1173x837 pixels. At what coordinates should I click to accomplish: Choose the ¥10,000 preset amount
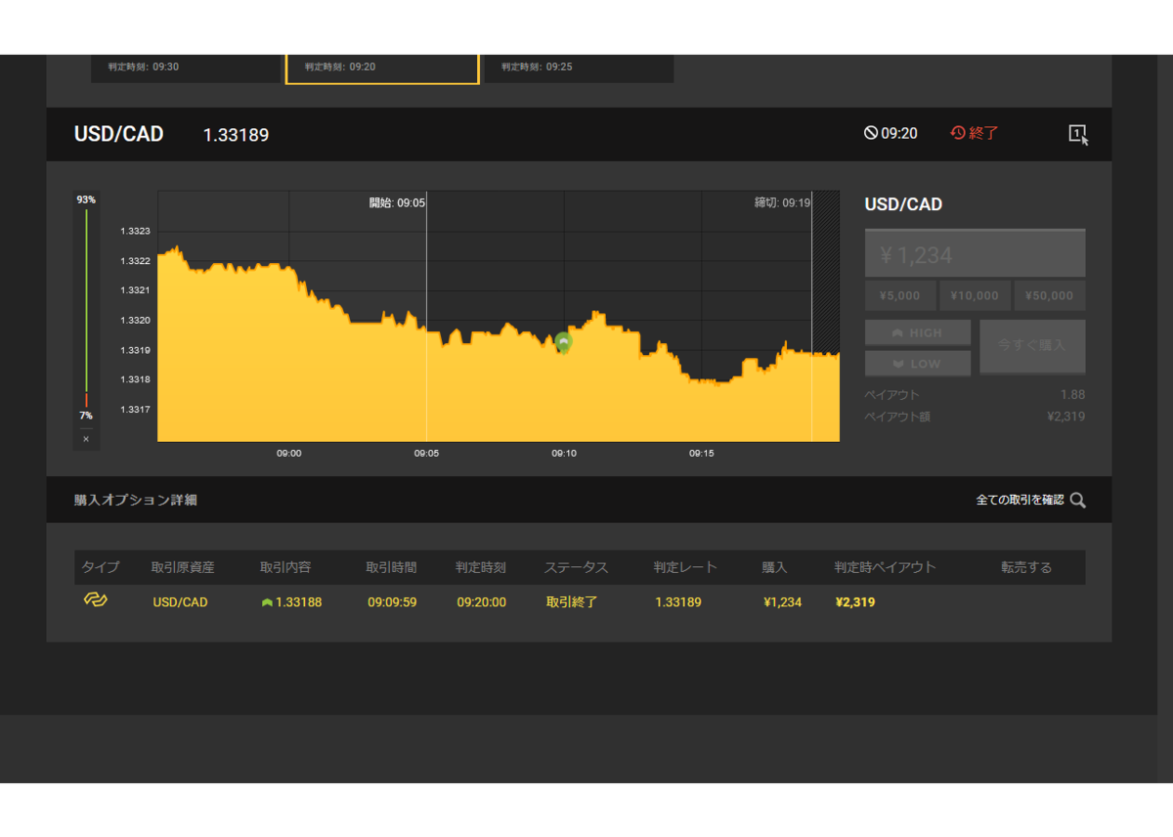click(x=975, y=295)
